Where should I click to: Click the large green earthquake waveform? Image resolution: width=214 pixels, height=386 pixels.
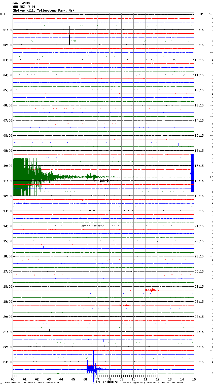tap(25, 177)
